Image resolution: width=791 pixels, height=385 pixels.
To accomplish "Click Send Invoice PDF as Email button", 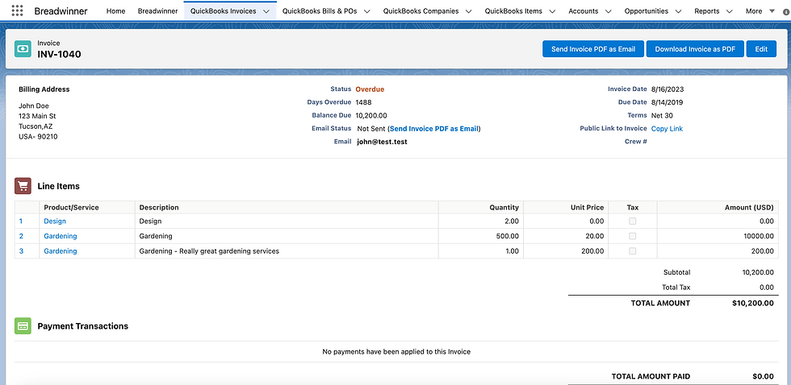I will pos(593,49).
